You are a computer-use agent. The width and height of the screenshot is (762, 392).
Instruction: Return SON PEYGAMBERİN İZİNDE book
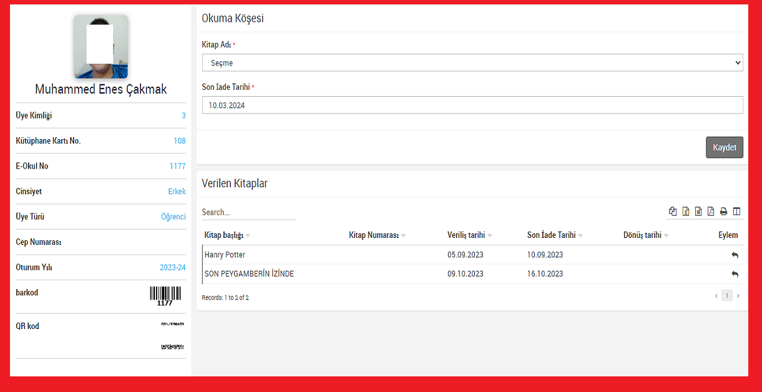click(735, 274)
